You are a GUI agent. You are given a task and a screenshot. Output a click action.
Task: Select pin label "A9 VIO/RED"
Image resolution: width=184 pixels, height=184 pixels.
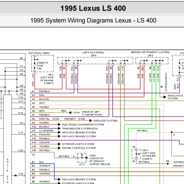(x=40, y=123)
